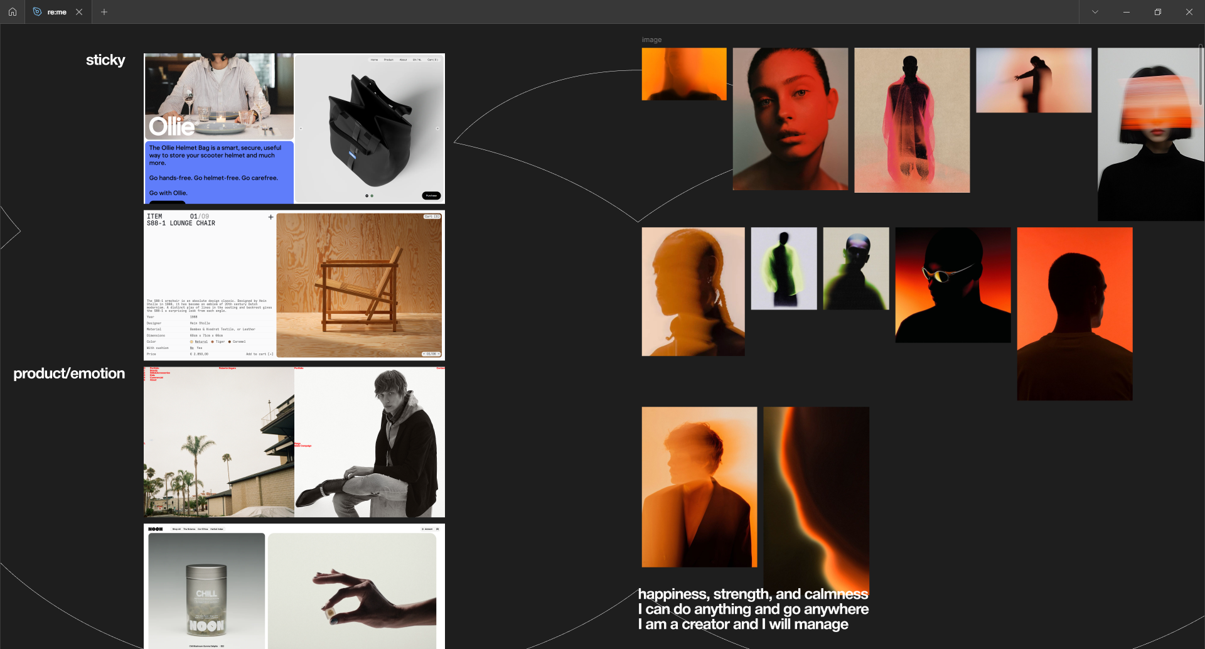Click the "sticky" text label
The image size is (1205, 649).
(105, 60)
